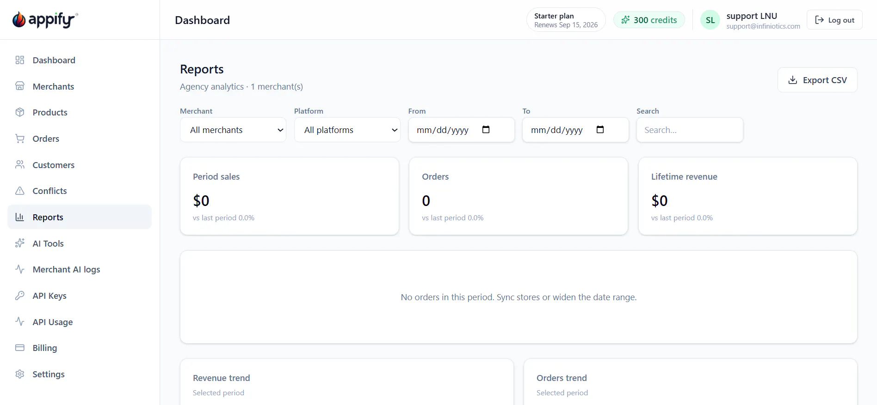Click the support@infiniotics.com email text
This screenshot has width=877, height=405.
pyautogui.click(x=763, y=26)
